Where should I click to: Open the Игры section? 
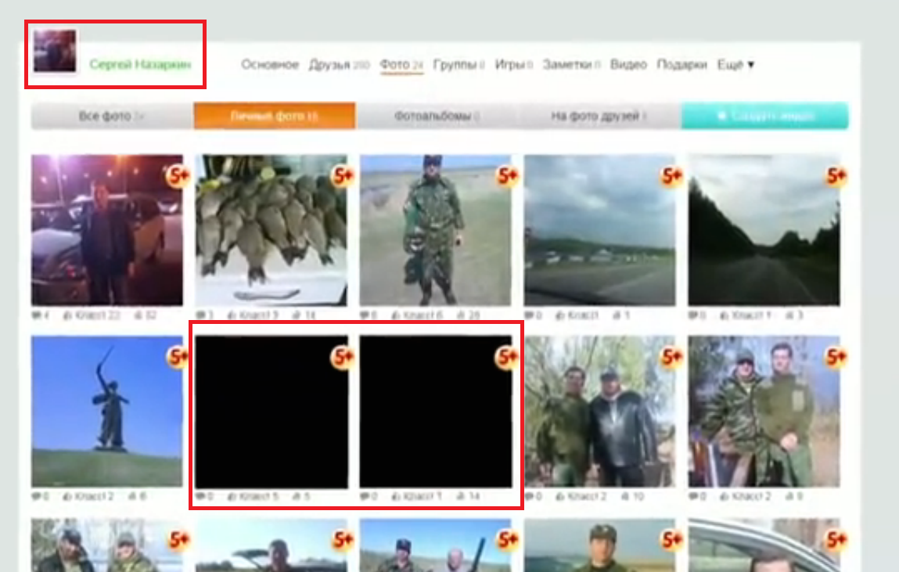(514, 65)
